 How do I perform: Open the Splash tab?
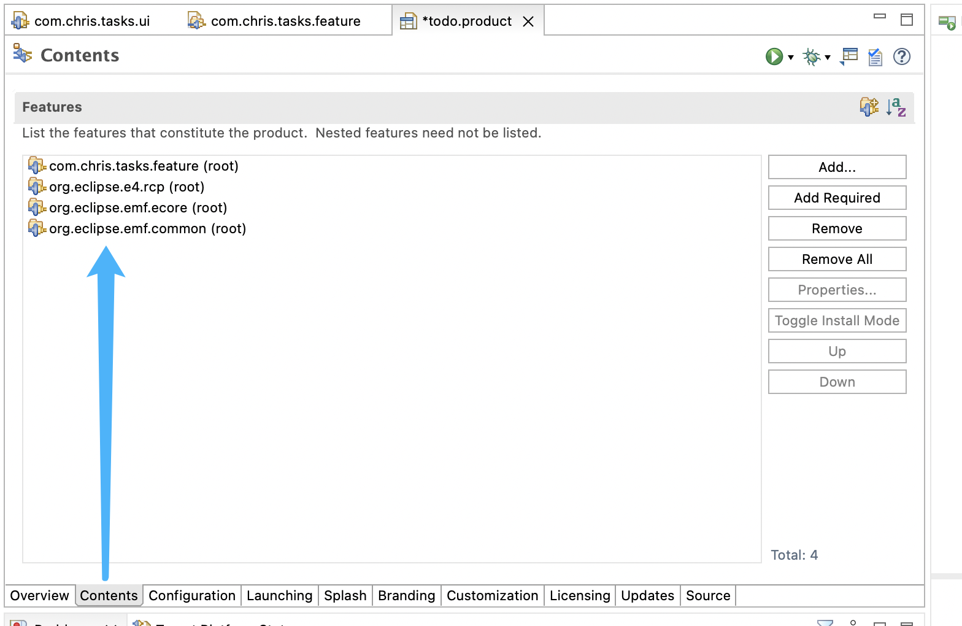(x=345, y=595)
